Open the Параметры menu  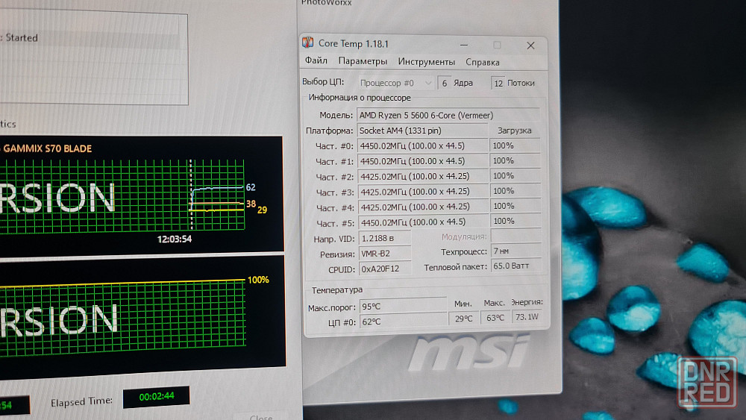click(363, 61)
